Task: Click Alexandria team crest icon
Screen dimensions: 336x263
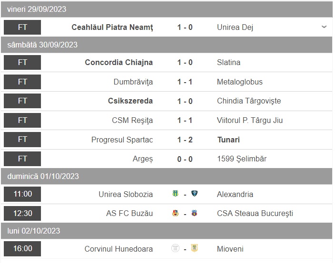Action: tap(194, 194)
